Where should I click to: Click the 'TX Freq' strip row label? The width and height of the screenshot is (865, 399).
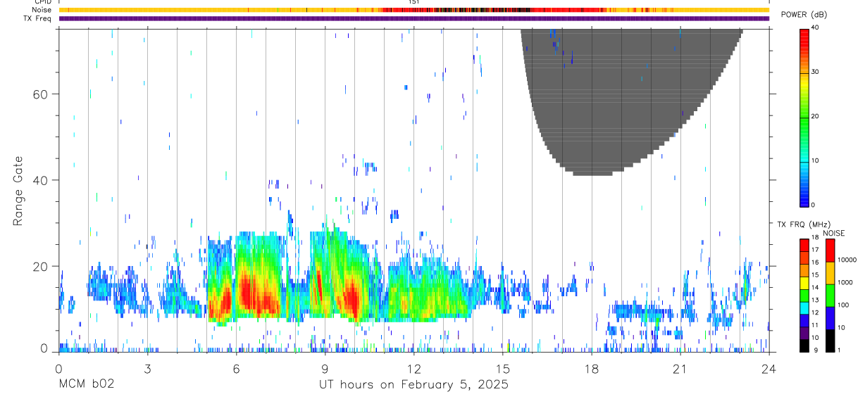(x=38, y=18)
